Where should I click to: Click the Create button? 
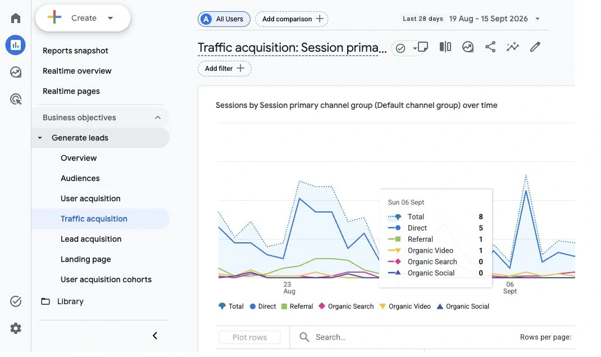coord(83,18)
